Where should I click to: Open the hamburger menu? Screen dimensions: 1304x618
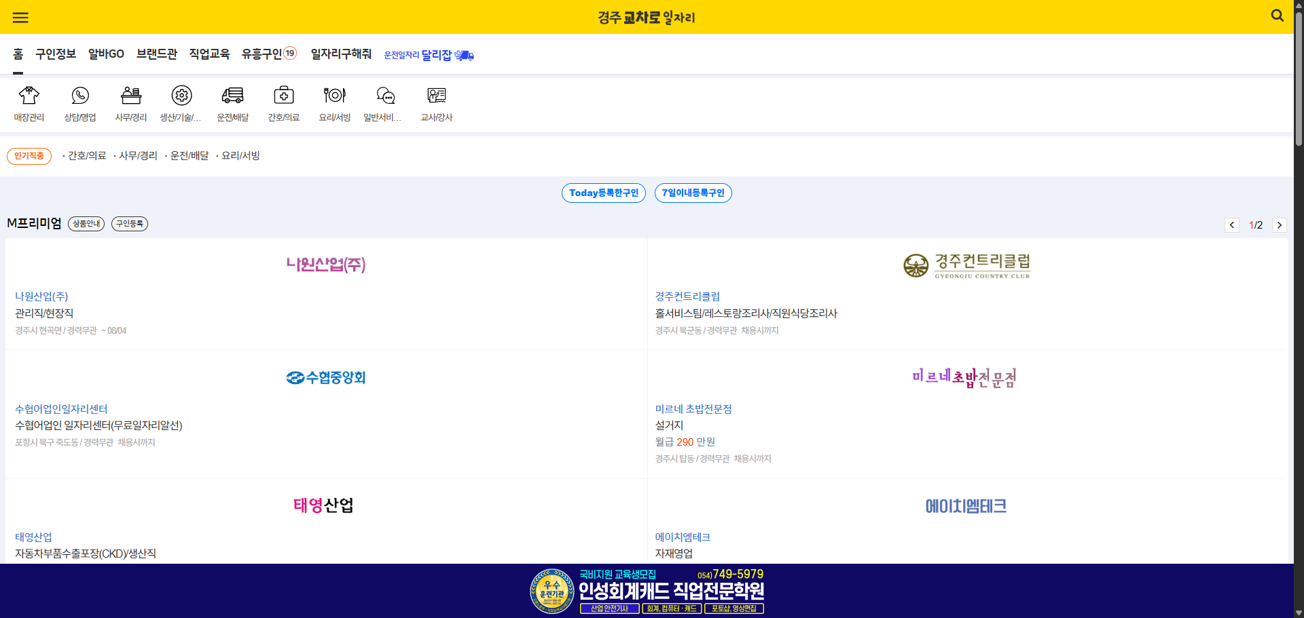[x=20, y=17]
